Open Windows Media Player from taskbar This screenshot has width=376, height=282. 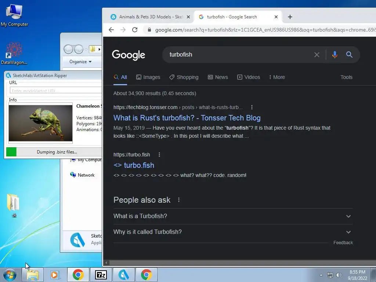55,275
